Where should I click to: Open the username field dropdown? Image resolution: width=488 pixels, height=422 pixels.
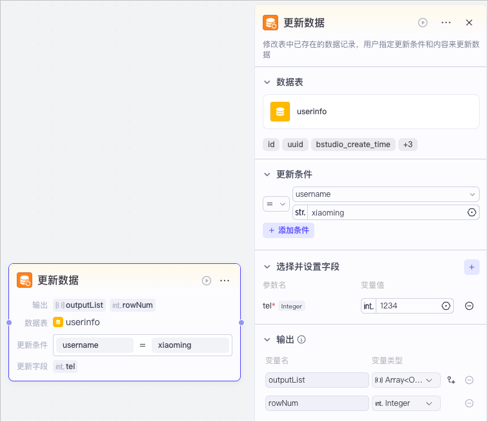click(385, 194)
